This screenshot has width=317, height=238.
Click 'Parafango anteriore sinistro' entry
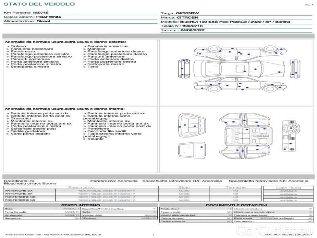(x=40, y=54)
